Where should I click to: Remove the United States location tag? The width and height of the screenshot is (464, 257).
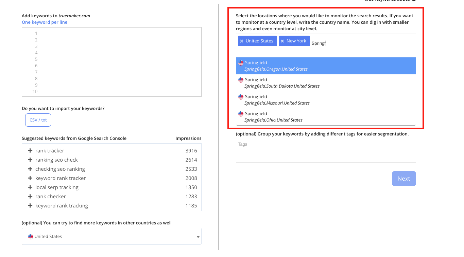(242, 41)
